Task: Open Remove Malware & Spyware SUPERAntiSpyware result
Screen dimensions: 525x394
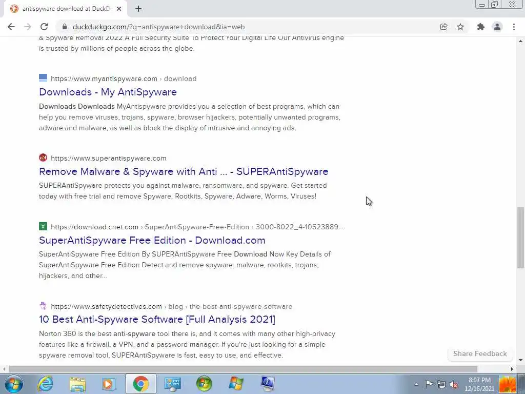Action: [184, 171]
